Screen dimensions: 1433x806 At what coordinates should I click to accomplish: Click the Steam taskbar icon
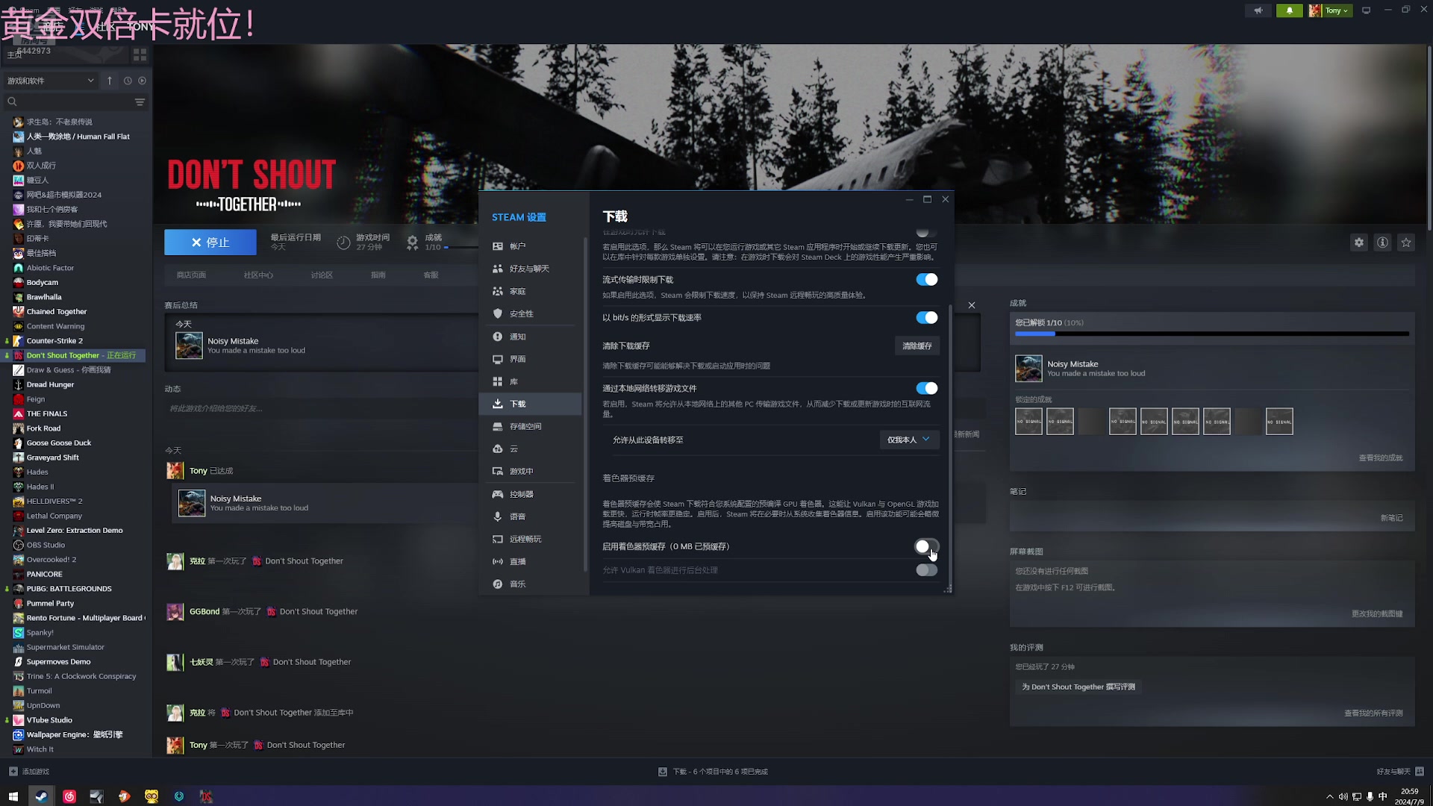pos(42,796)
